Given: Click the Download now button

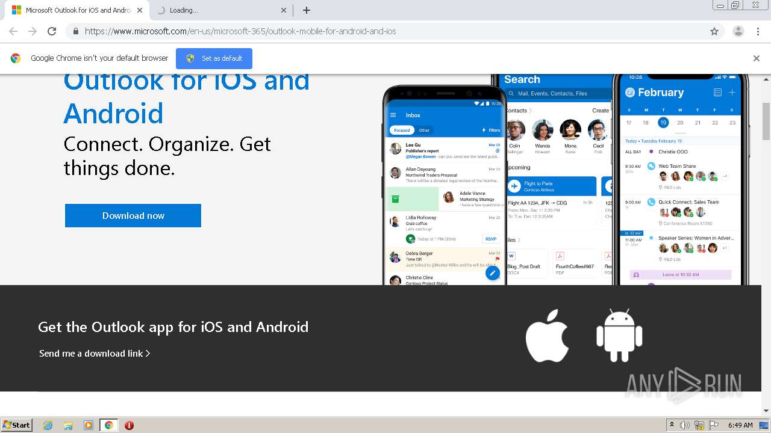Looking at the screenshot, I should pyautogui.click(x=133, y=215).
